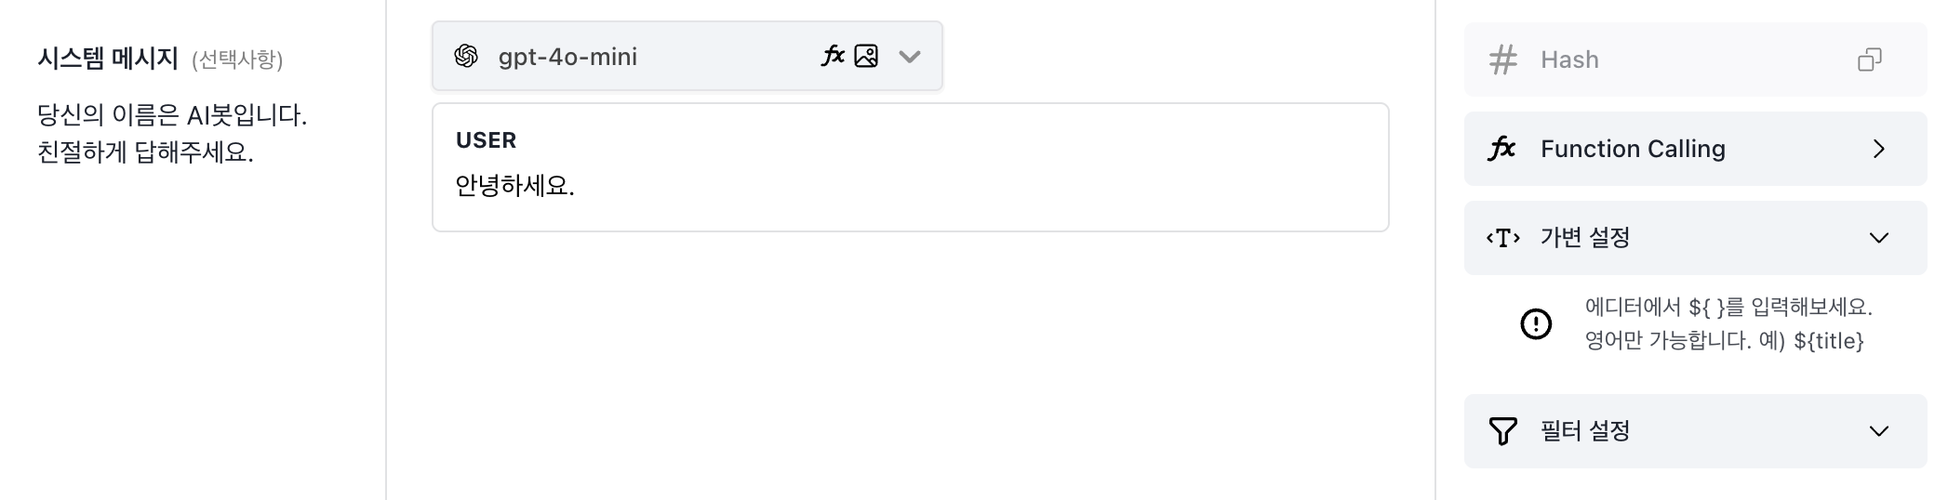Click the fx function icon in model selector
The width and height of the screenshot is (1948, 500).
pos(833,56)
